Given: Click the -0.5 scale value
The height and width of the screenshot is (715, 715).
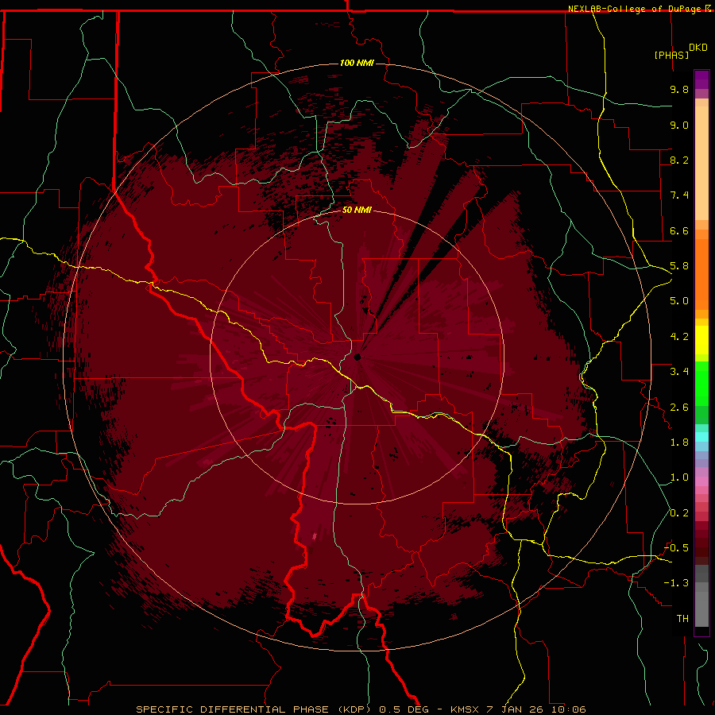Looking at the screenshot, I should pyautogui.click(x=676, y=548).
